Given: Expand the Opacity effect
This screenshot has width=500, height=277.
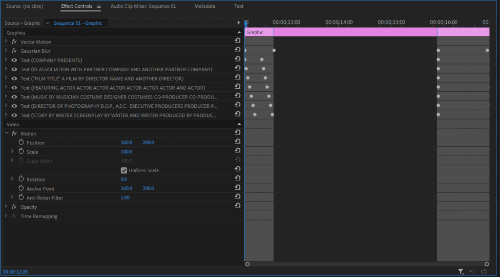Looking at the screenshot, I should 6,207.
